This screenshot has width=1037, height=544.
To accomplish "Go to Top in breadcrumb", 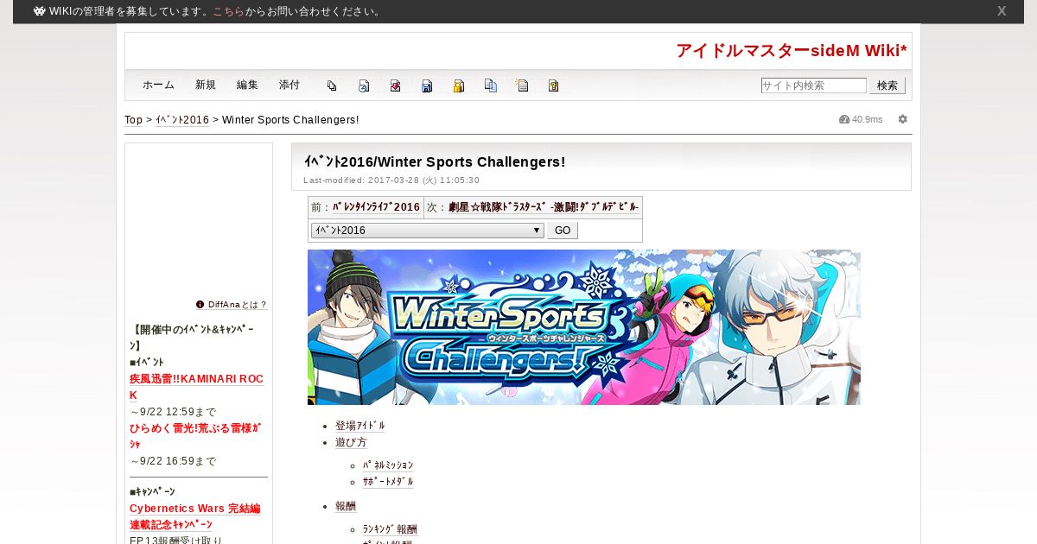I will pos(133,120).
